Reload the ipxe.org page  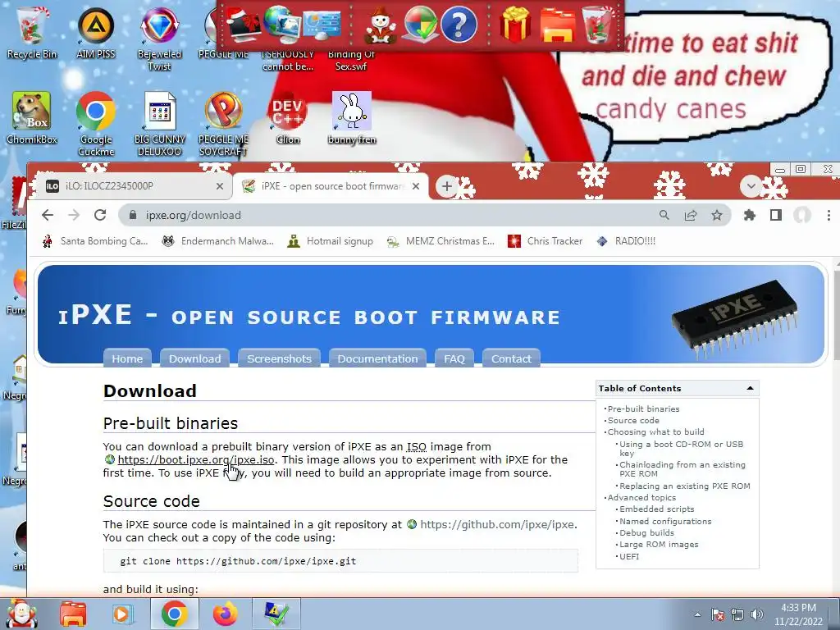(100, 215)
